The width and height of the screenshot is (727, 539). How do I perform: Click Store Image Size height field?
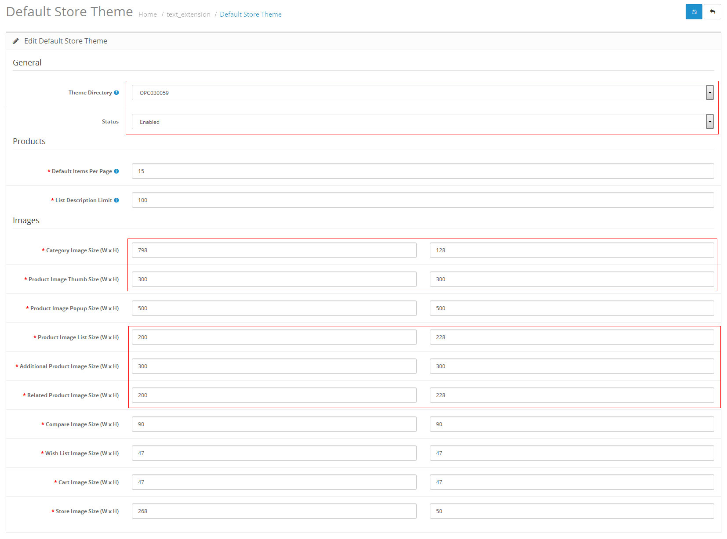pyautogui.click(x=571, y=511)
